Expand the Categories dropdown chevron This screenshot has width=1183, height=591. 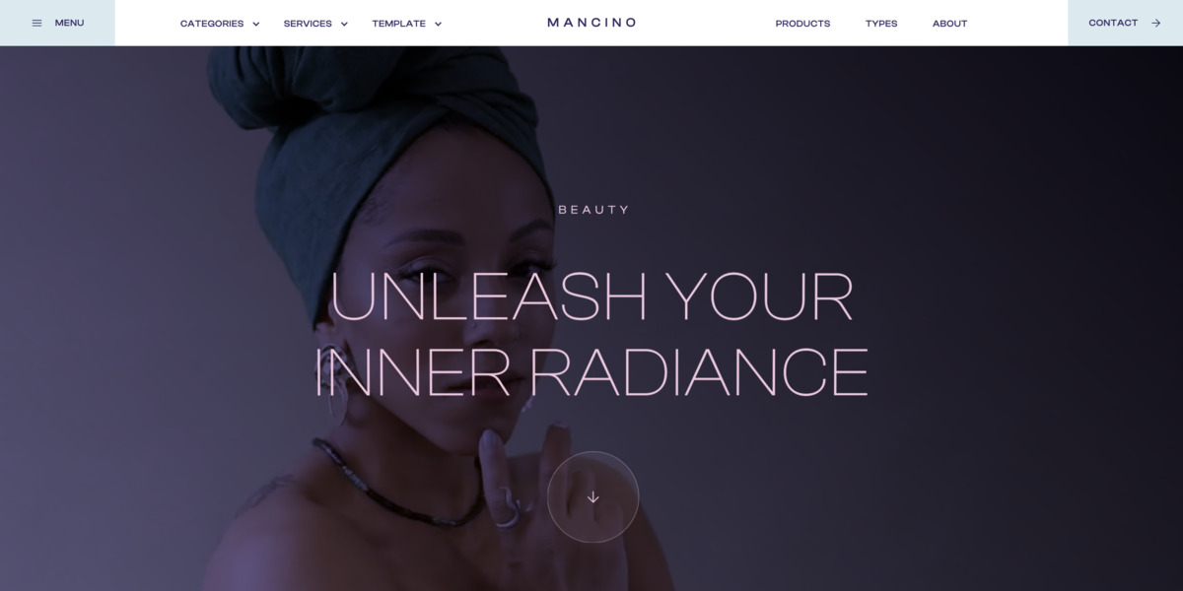pos(256,24)
